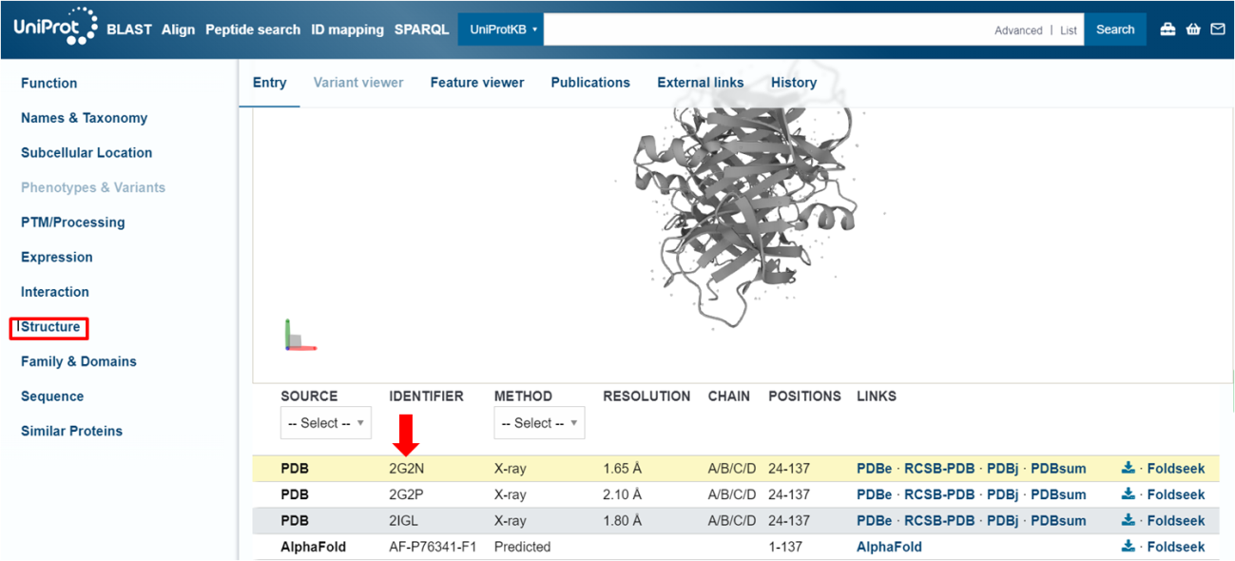Jump to Sequence section
This screenshot has height=561, width=1235.
coord(52,397)
